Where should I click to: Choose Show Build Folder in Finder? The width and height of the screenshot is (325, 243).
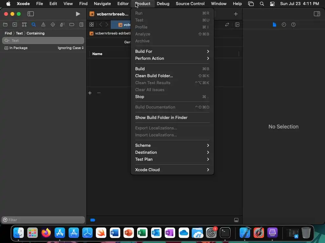click(172, 118)
